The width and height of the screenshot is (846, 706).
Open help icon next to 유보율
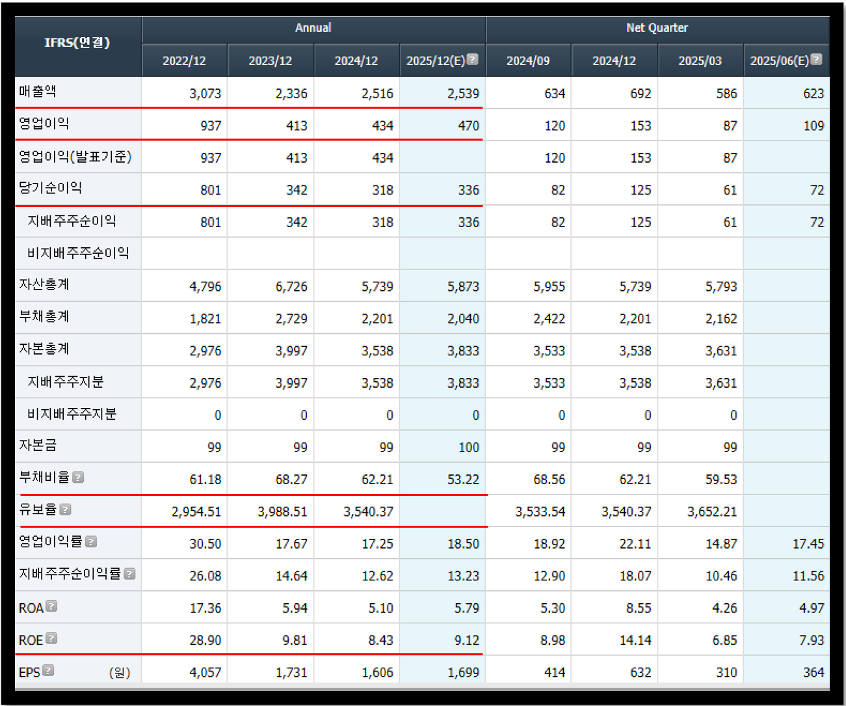click(65, 509)
